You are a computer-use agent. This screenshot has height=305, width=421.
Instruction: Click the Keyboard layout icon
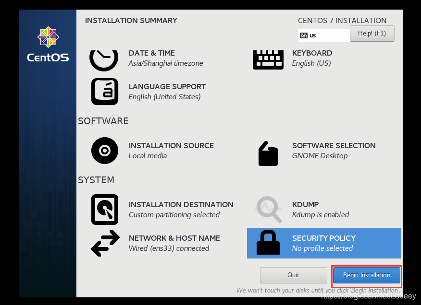pyautogui.click(x=268, y=60)
